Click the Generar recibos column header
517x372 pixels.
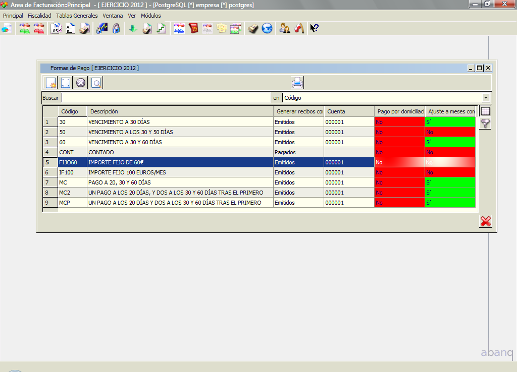(299, 111)
